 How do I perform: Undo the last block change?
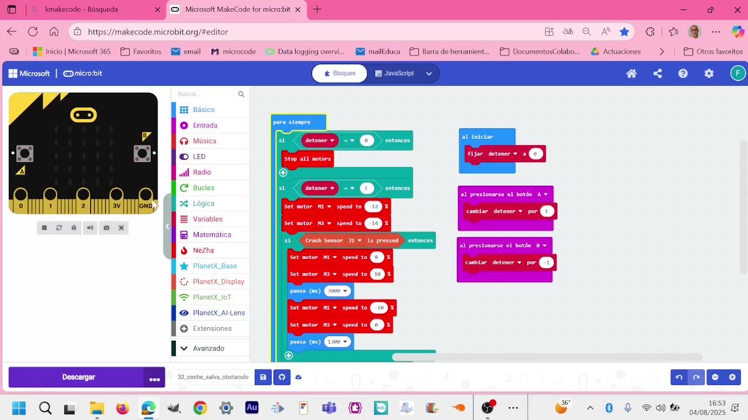coord(679,377)
